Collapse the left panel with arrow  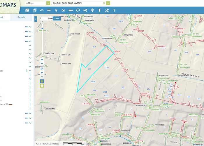tap(36, 19)
